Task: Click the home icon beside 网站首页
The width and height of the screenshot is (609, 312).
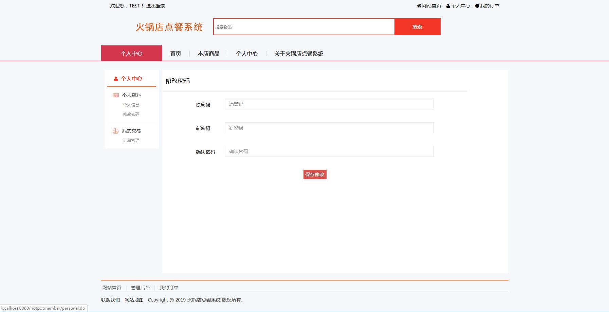Action: click(419, 6)
